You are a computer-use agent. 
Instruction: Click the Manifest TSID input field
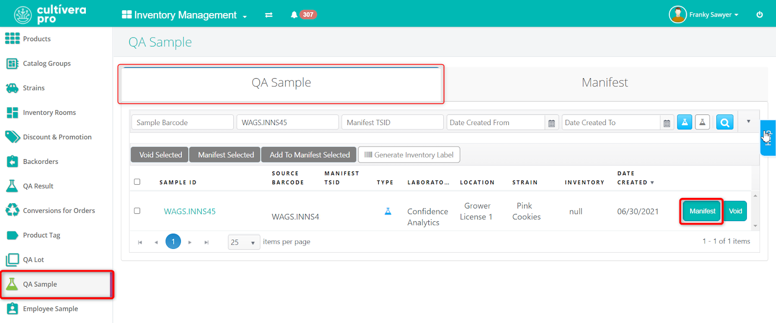click(392, 122)
